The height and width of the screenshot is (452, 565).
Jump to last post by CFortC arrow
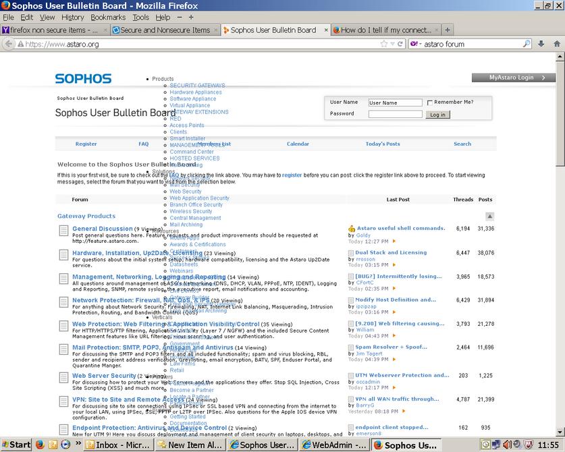[394, 289]
